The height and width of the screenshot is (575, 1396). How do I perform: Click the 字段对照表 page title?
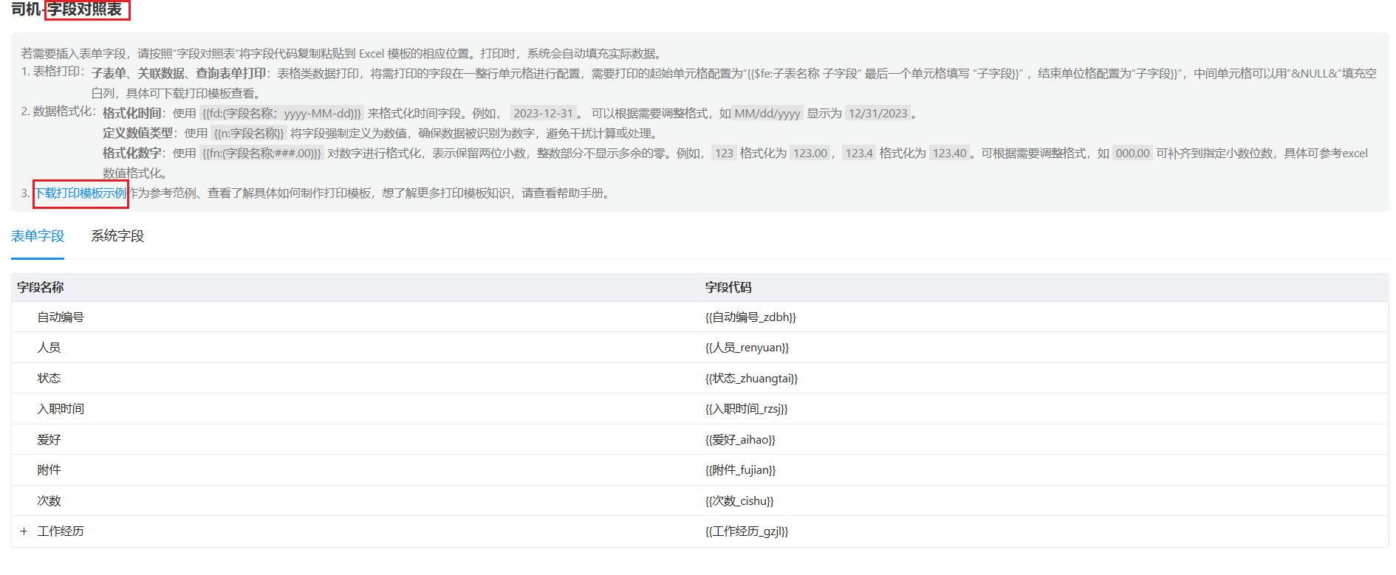tap(86, 10)
